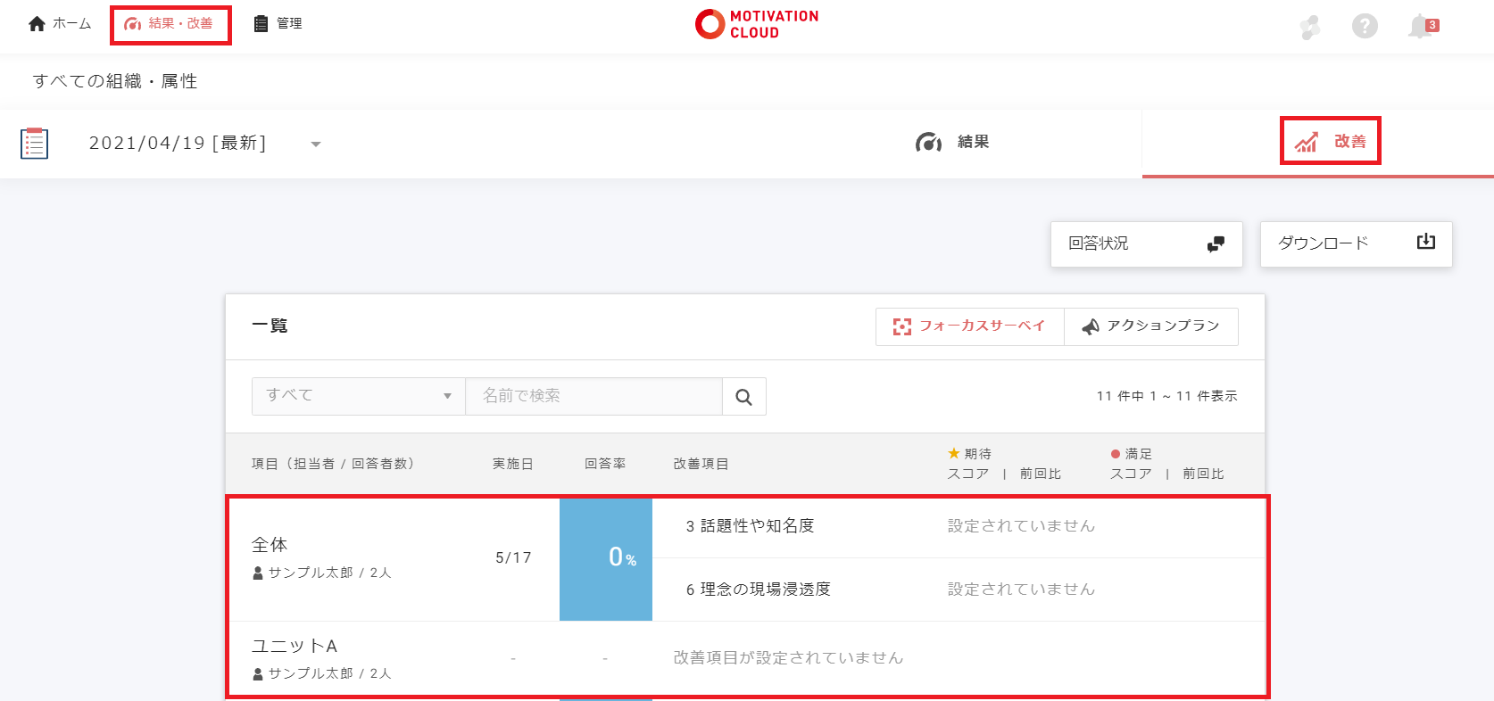Click the magnifier search button
The width and height of the screenshot is (1494, 701).
click(x=743, y=397)
